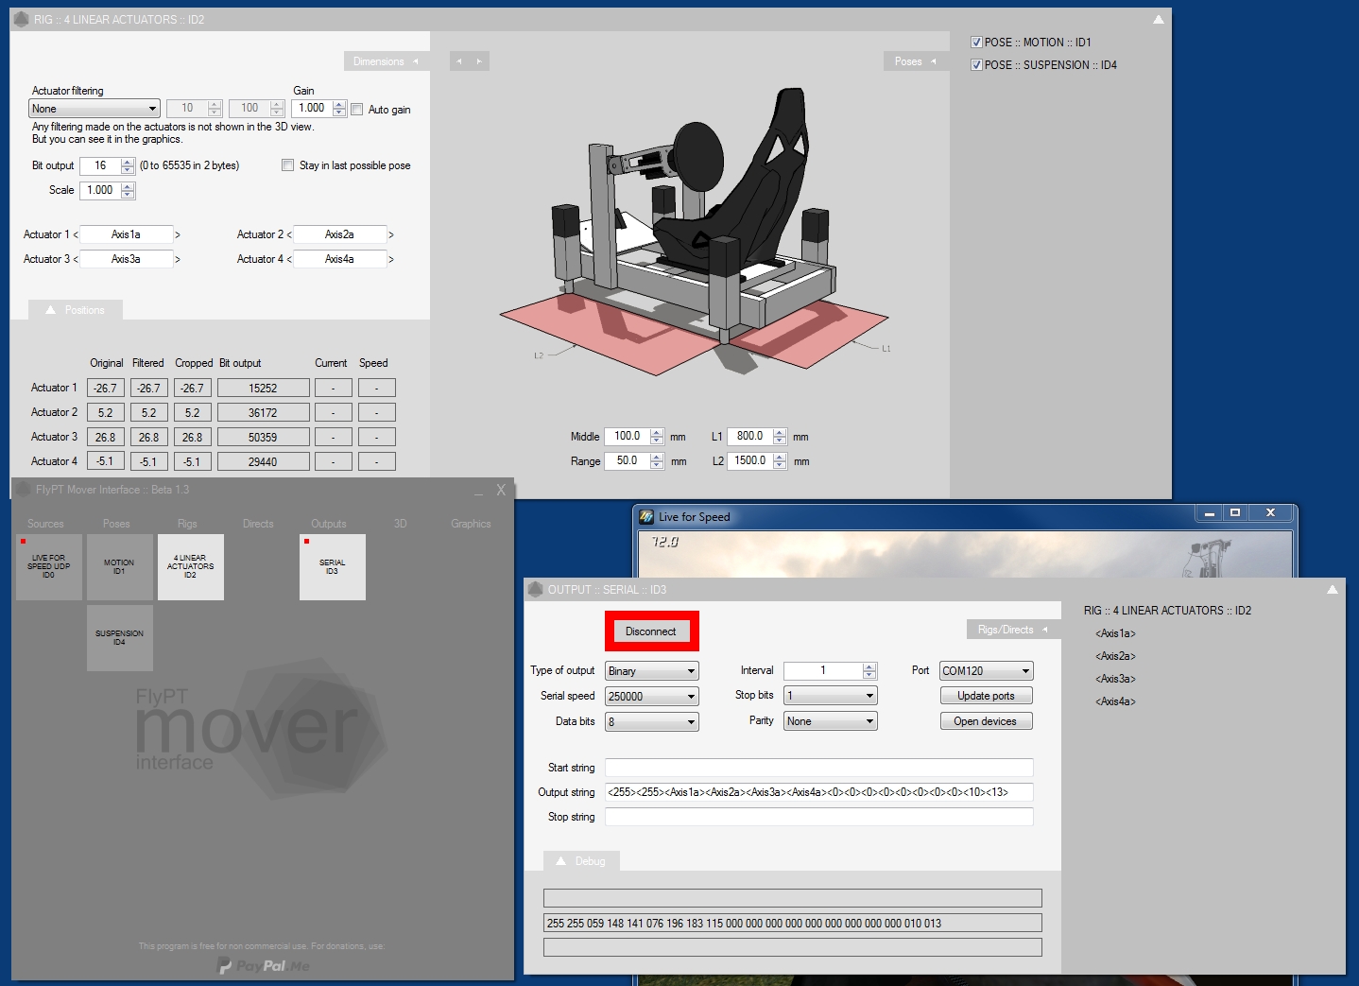The height and width of the screenshot is (986, 1359).
Task: Adjust the Range stepper arrows
Action: point(657,461)
